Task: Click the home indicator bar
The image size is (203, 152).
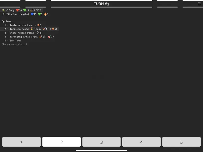Action: (x=102, y=150)
